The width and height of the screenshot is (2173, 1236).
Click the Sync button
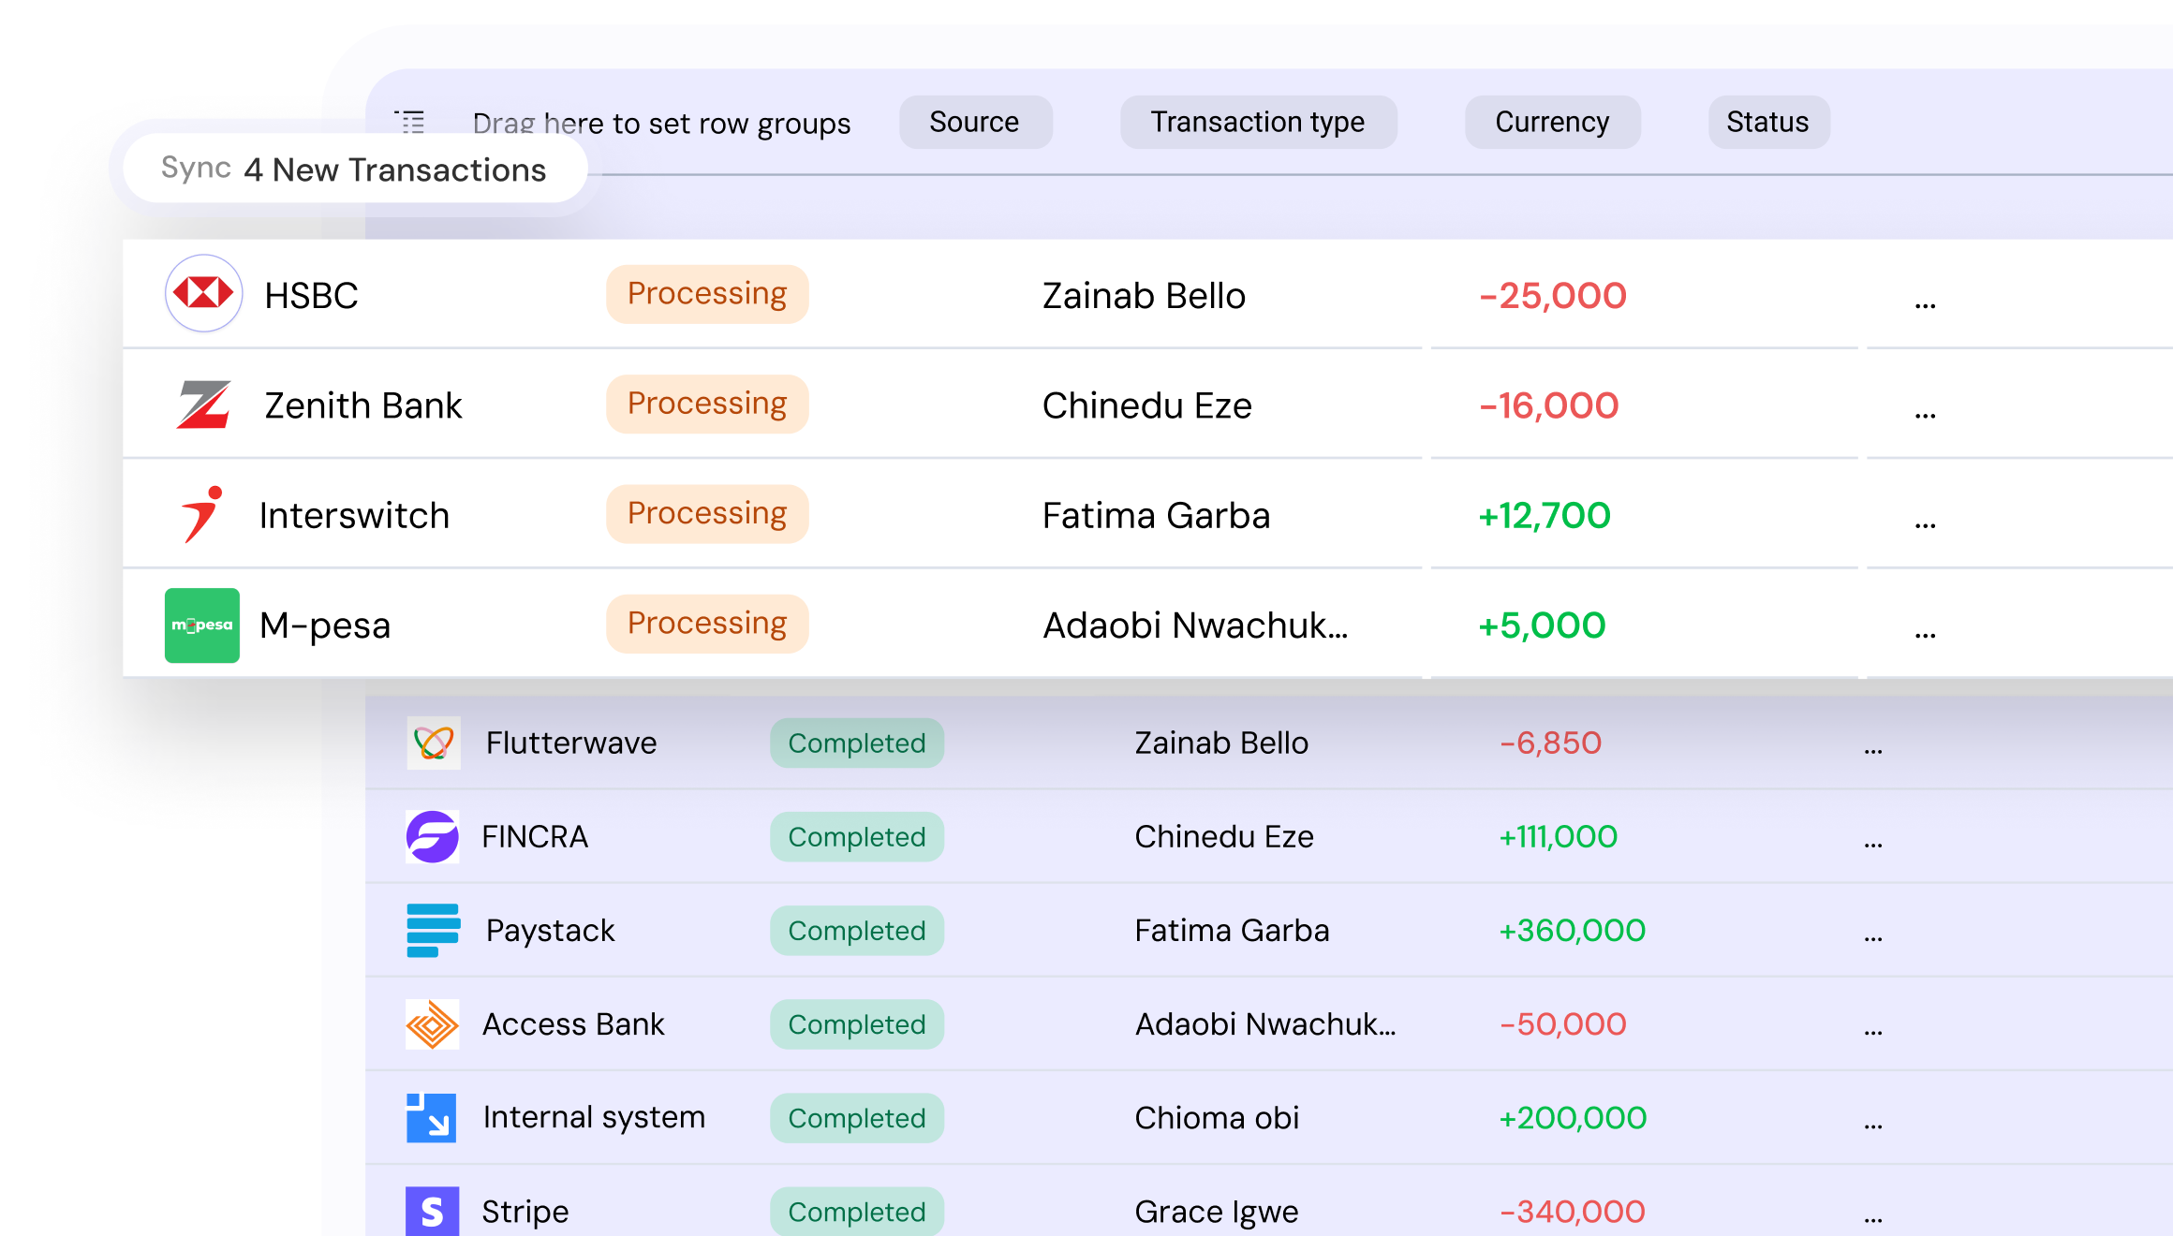click(196, 169)
